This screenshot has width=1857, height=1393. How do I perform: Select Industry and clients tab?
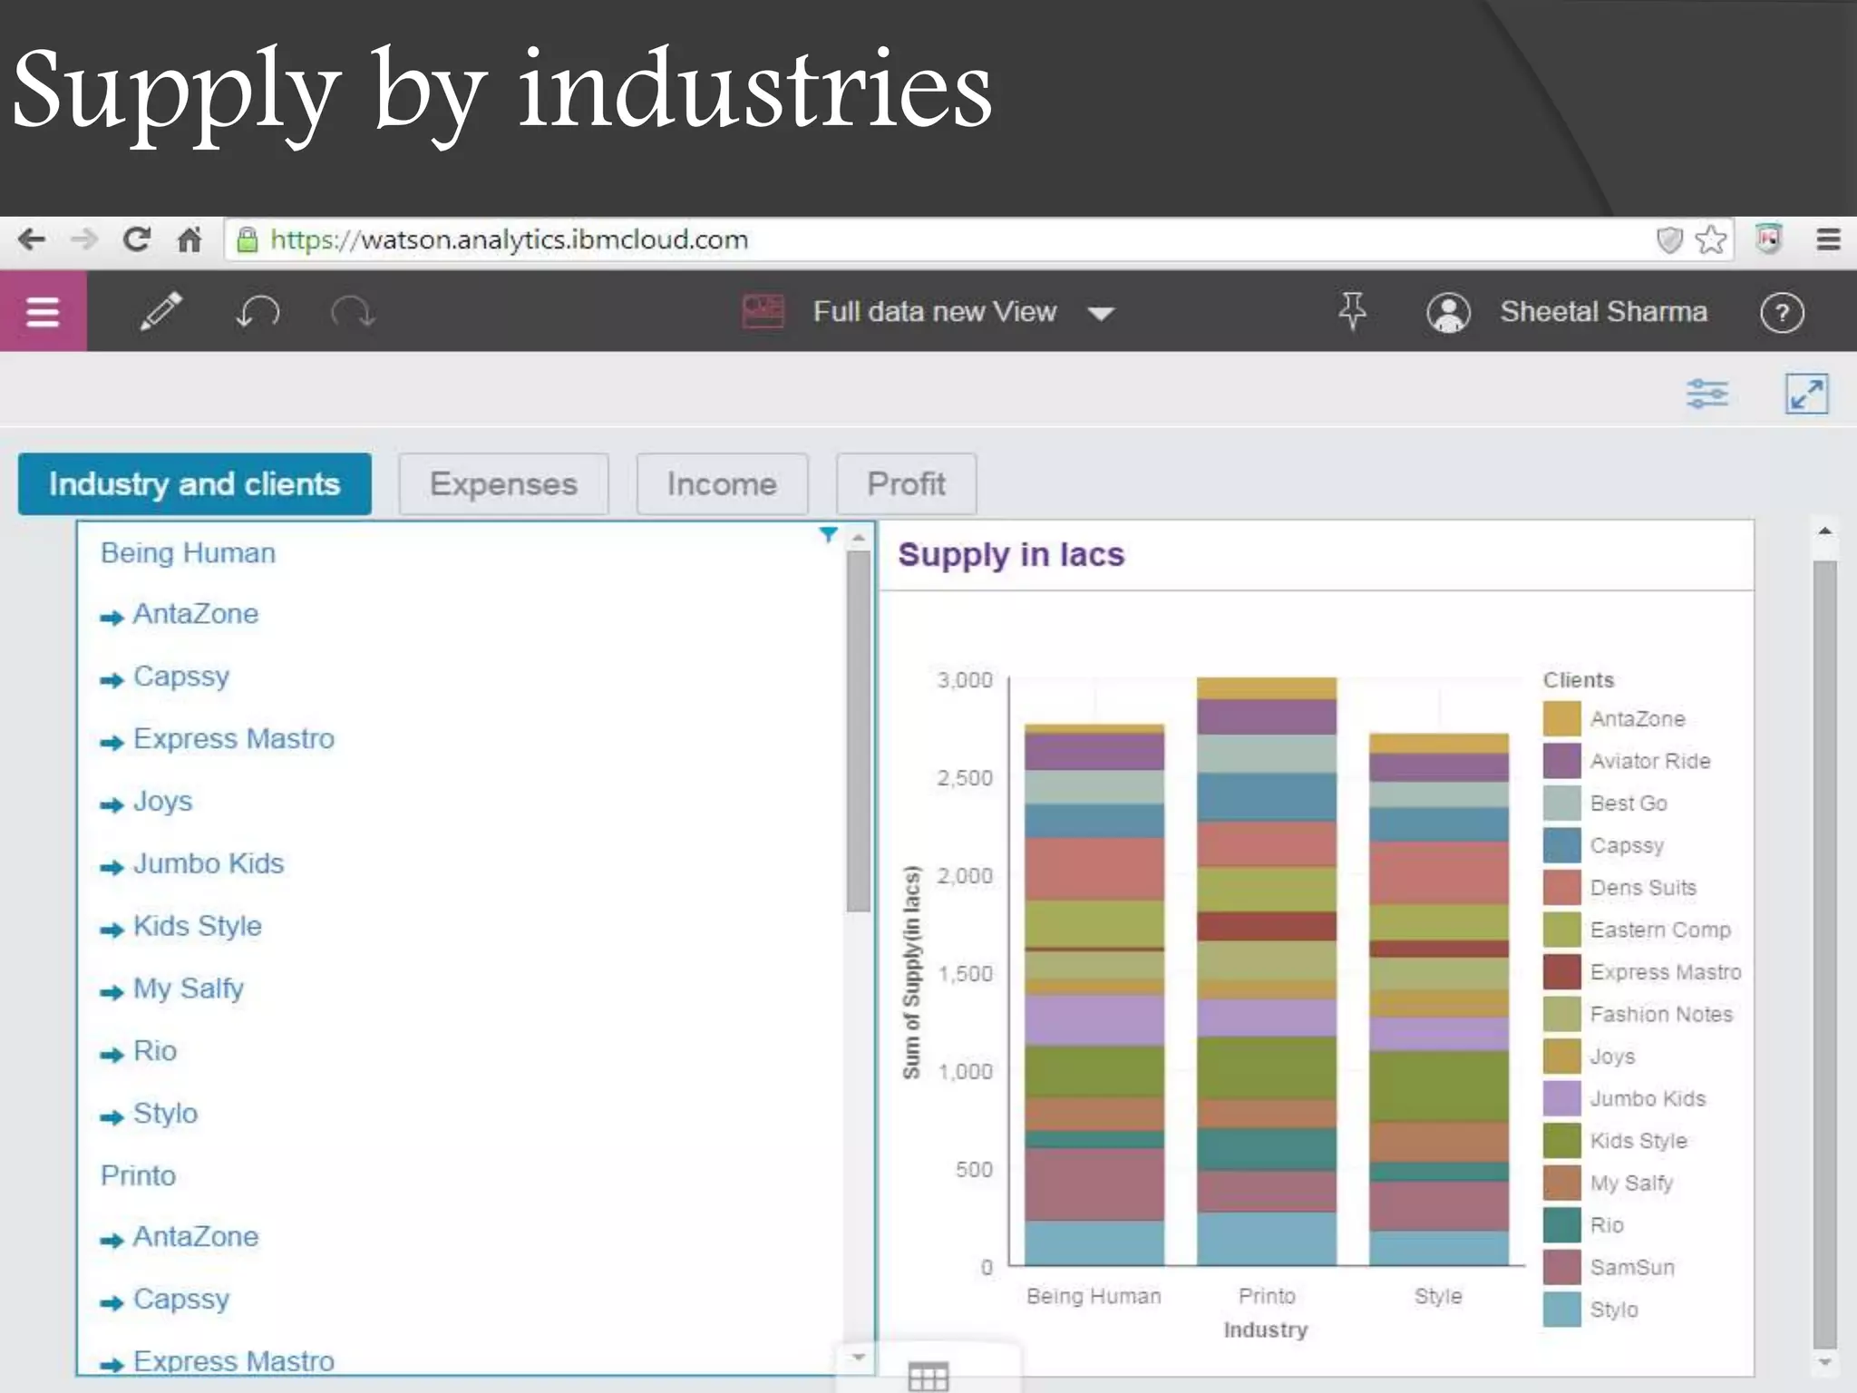click(x=195, y=484)
